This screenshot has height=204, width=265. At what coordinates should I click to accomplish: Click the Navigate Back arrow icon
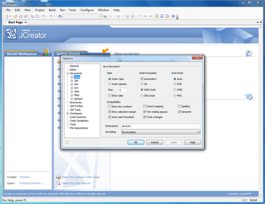click(x=146, y=16)
